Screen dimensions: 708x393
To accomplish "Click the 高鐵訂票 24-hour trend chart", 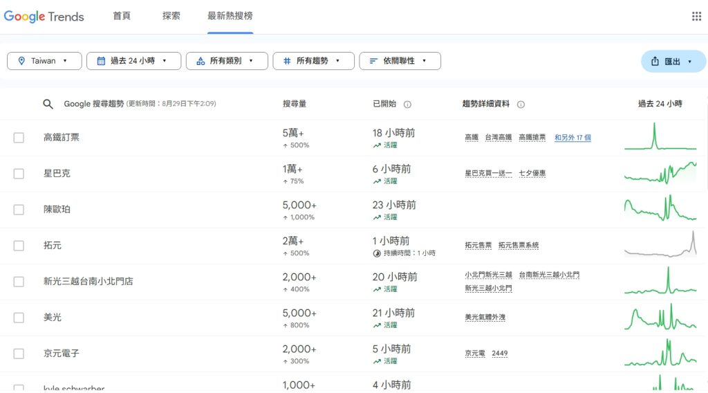I will coord(660,136).
